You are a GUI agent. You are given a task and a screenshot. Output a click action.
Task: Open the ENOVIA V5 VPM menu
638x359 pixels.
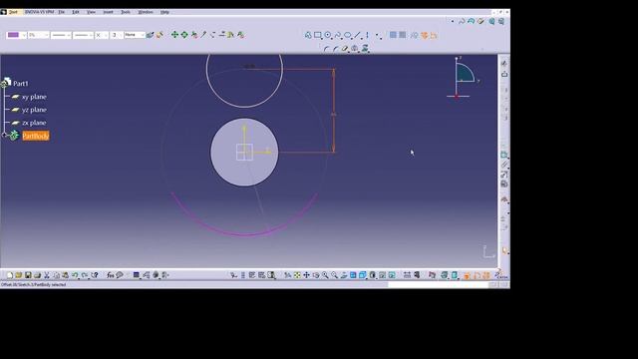40,12
